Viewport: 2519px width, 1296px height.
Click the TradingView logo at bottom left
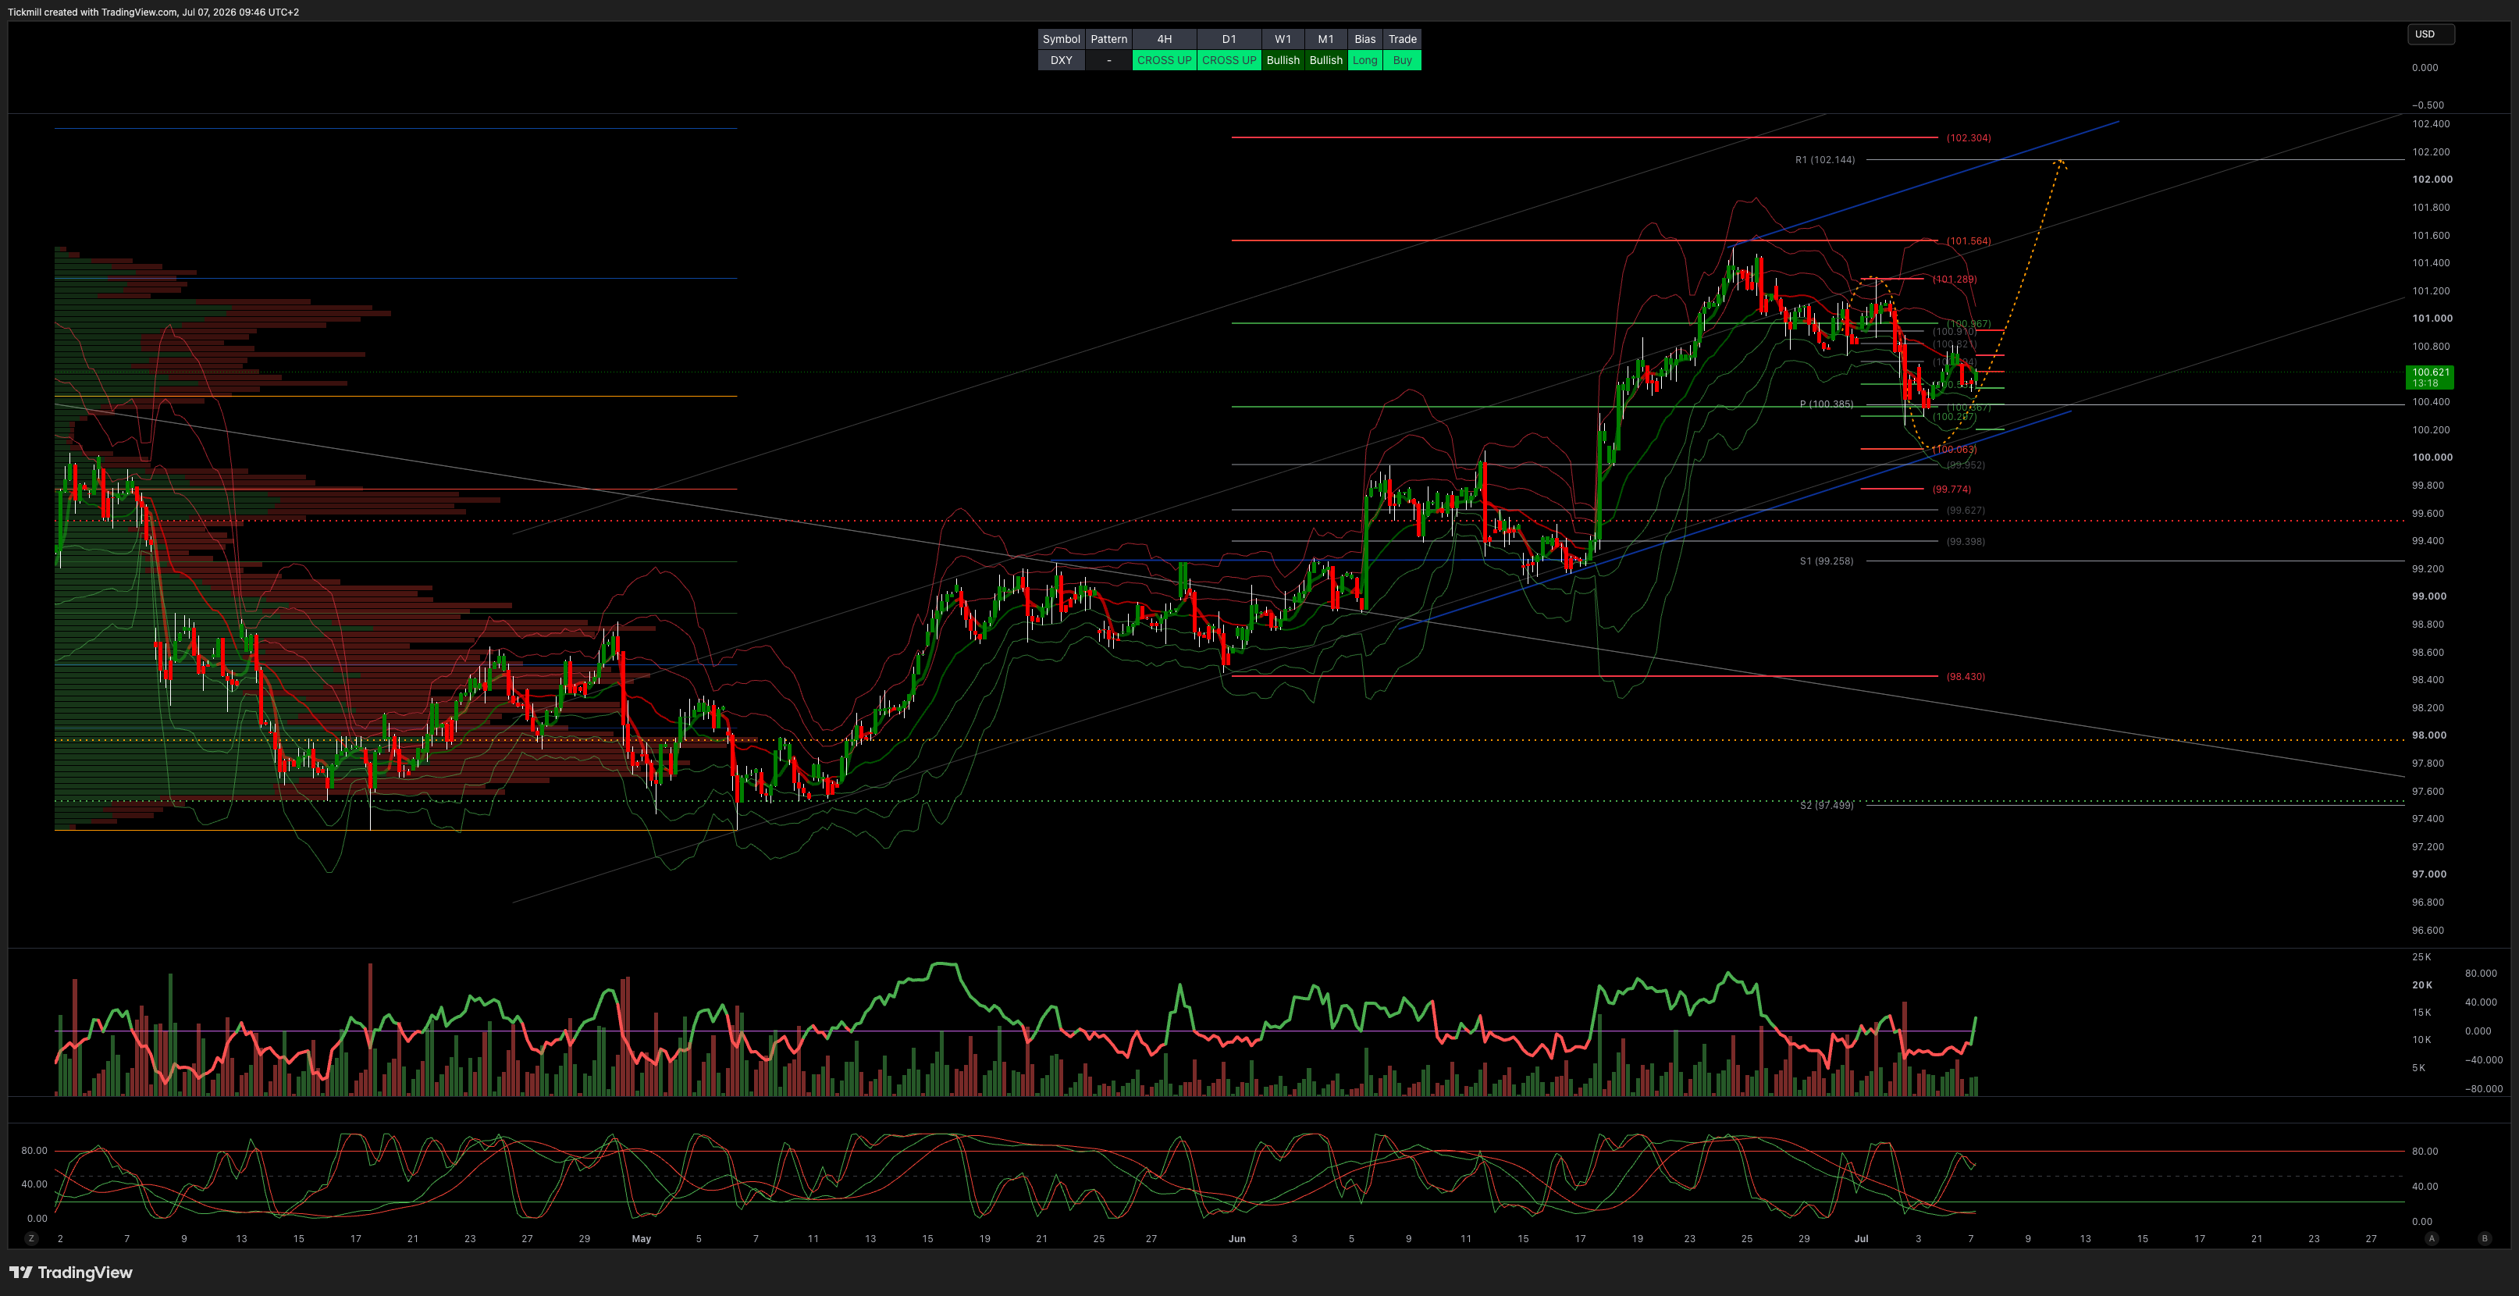point(70,1273)
